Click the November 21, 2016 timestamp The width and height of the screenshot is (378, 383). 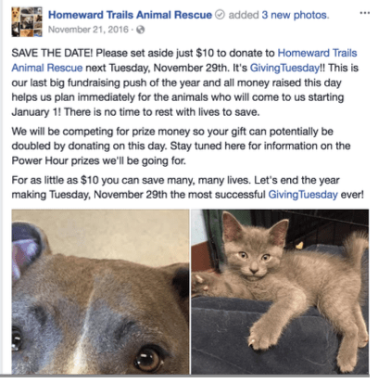pyautogui.click(x=88, y=30)
